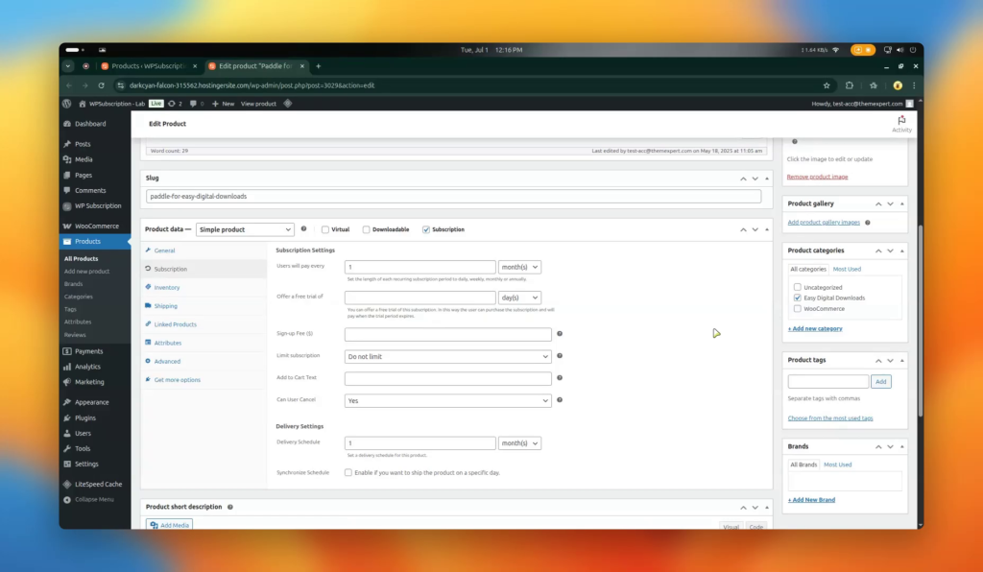
Task: Click the Sign-up Fee input field
Action: (447, 335)
